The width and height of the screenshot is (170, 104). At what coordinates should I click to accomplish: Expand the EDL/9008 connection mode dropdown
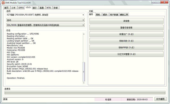(45, 25)
